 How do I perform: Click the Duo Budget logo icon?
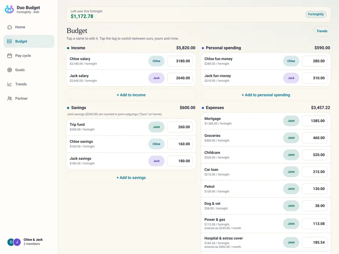coord(9,9)
